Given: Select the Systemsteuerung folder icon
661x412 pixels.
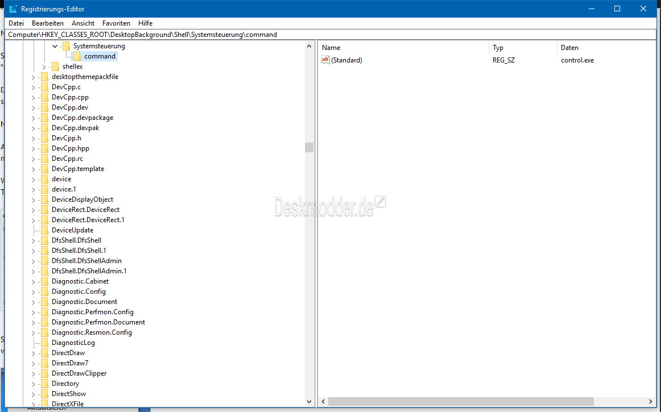Looking at the screenshot, I should [x=66, y=46].
